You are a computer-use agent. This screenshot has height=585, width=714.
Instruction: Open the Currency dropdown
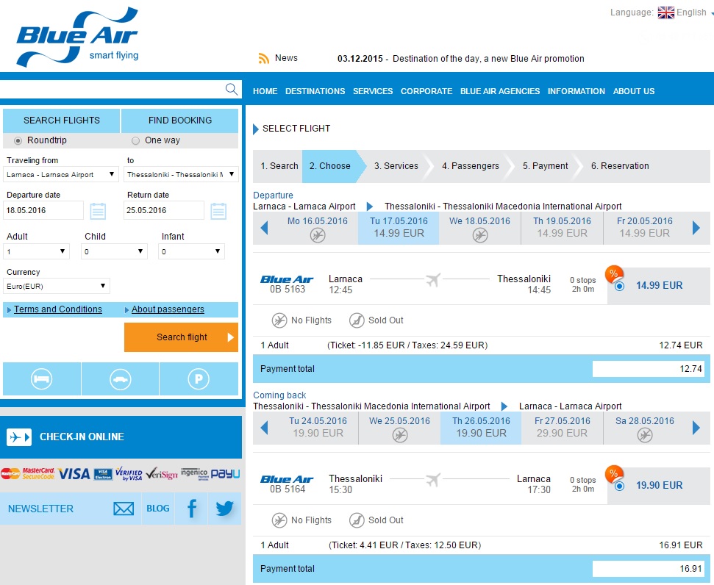pyautogui.click(x=57, y=286)
